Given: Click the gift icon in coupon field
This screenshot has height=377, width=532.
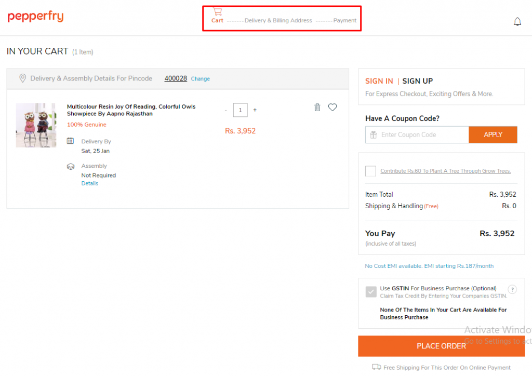Looking at the screenshot, I should point(373,134).
